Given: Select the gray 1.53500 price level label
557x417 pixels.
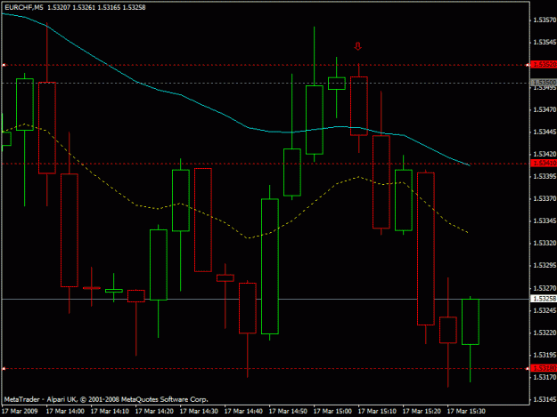Looking at the screenshot, I should point(544,82).
